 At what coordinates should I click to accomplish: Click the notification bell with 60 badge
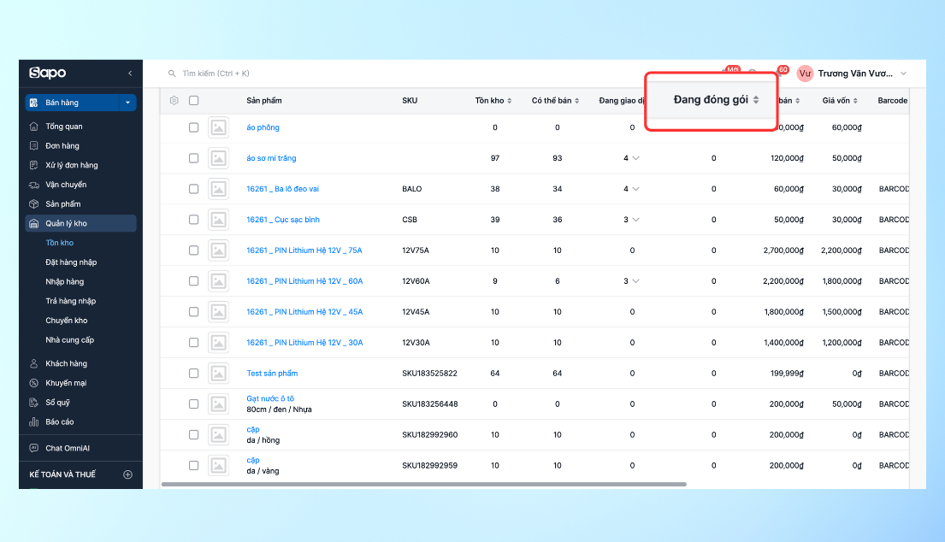point(777,74)
